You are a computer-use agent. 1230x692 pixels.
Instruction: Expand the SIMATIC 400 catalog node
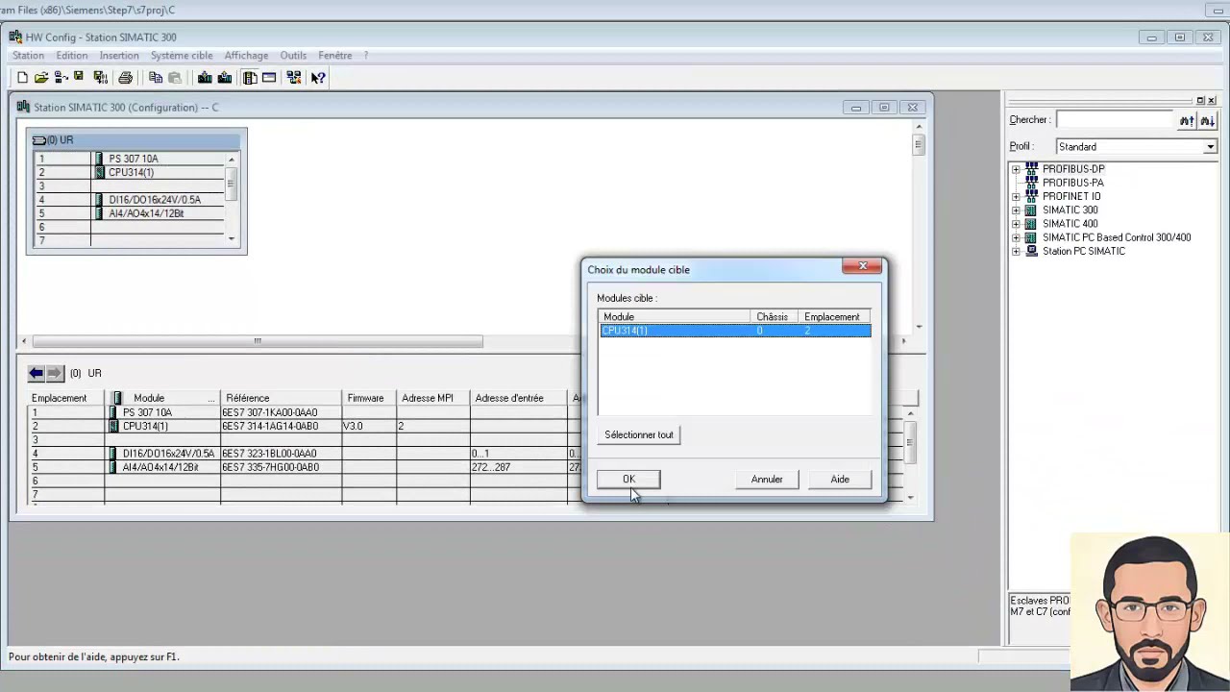[1016, 224]
